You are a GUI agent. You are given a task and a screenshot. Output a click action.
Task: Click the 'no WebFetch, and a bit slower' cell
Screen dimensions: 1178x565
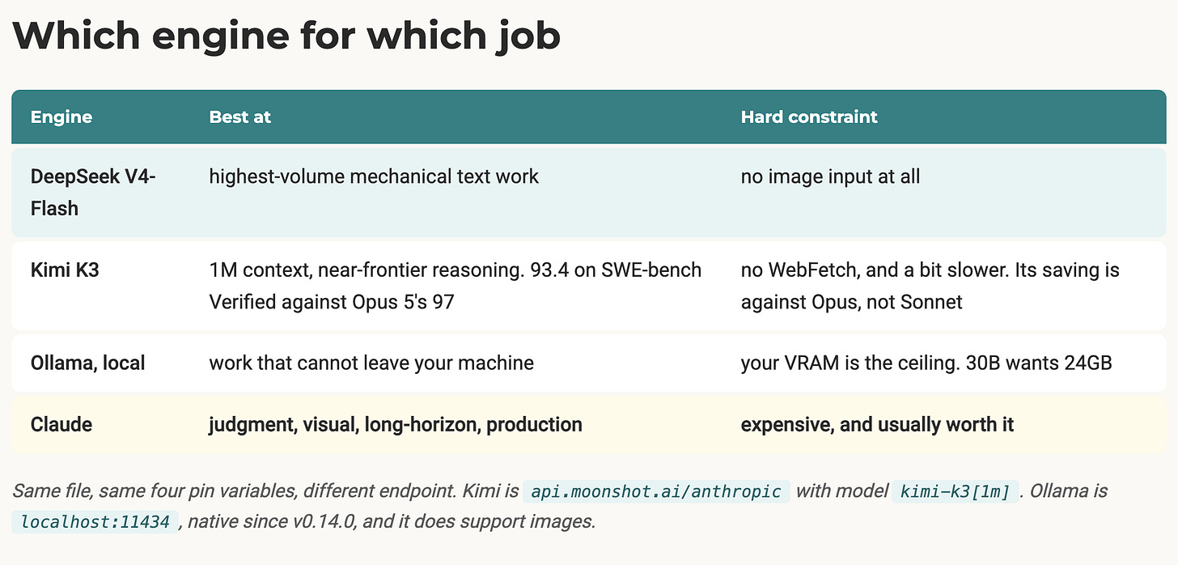[930, 286]
